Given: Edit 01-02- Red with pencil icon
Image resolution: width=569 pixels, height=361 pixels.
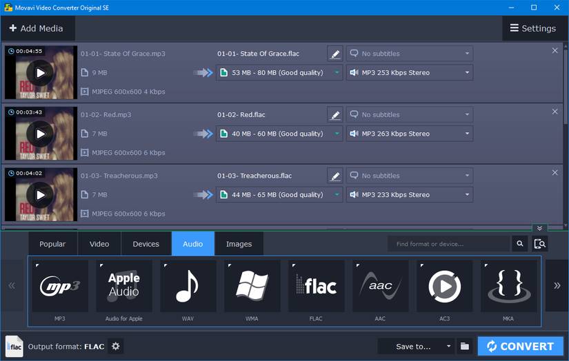Looking at the screenshot, I should point(335,114).
